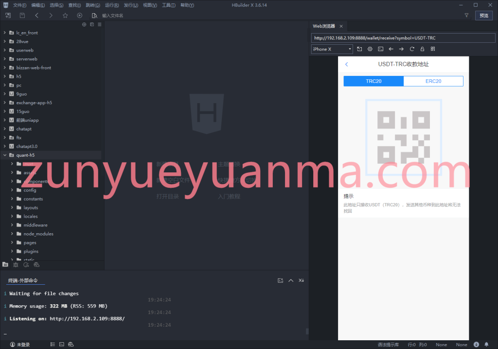The height and width of the screenshot is (349, 498).
Task: Click the download arrow icon in status bar
Action: coord(477,345)
